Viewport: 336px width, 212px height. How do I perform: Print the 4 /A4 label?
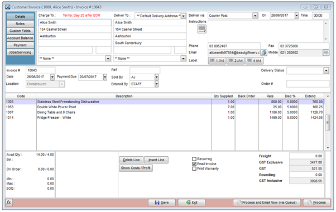tap(255, 61)
